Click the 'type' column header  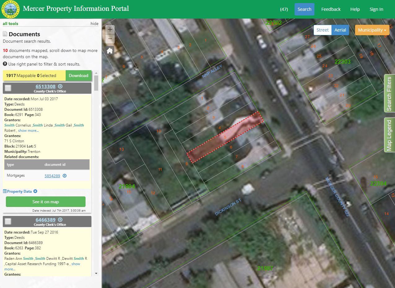11,165
